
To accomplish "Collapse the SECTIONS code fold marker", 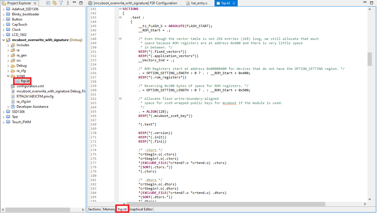I will point(120,9).
